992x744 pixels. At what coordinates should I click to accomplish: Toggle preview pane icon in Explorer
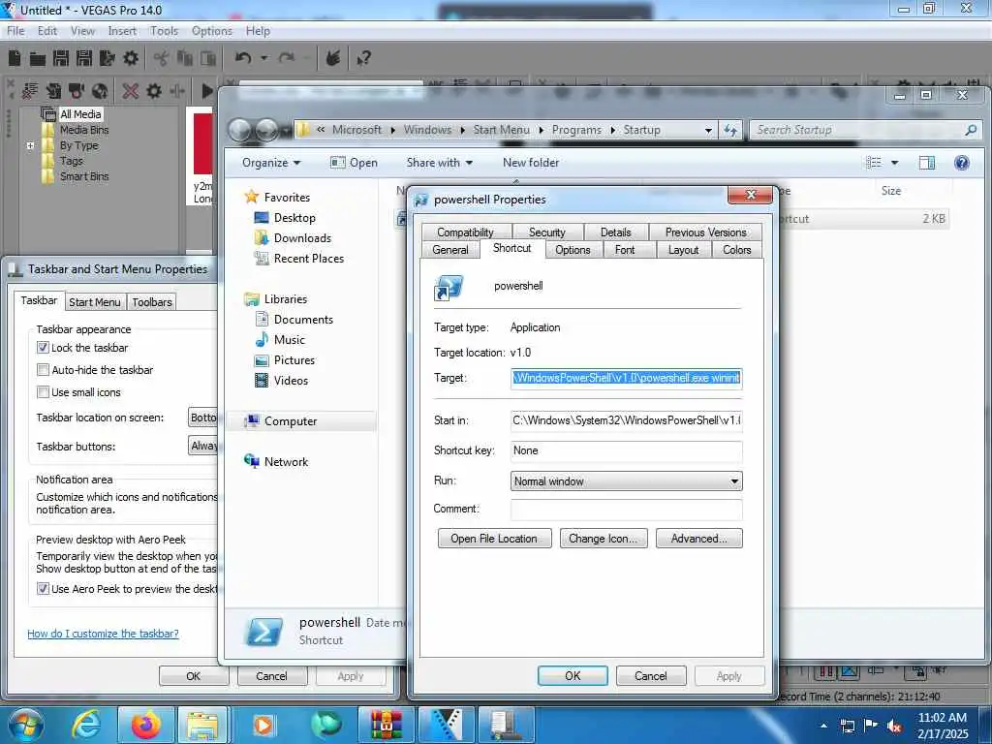[927, 163]
